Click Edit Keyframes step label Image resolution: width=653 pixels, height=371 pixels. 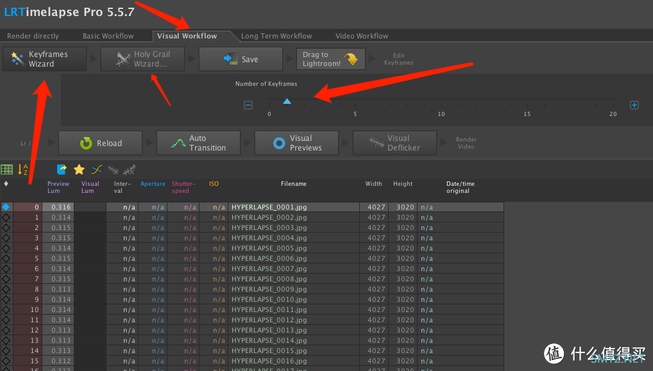(x=398, y=59)
